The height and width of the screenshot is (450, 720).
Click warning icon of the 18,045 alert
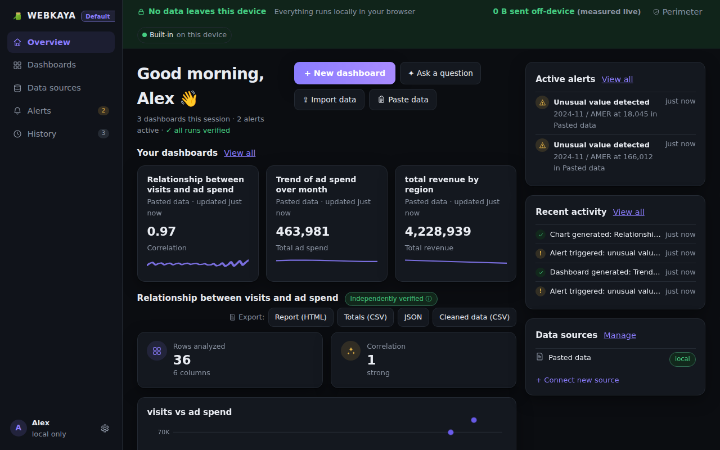point(542,102)
